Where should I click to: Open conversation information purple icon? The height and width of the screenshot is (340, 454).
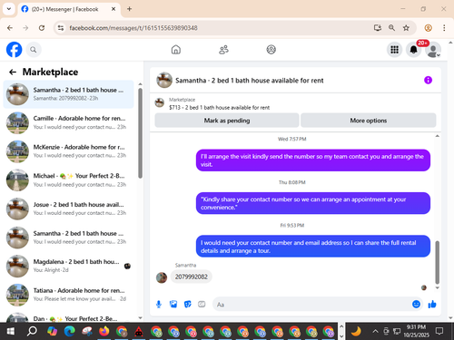coord(428,80)
